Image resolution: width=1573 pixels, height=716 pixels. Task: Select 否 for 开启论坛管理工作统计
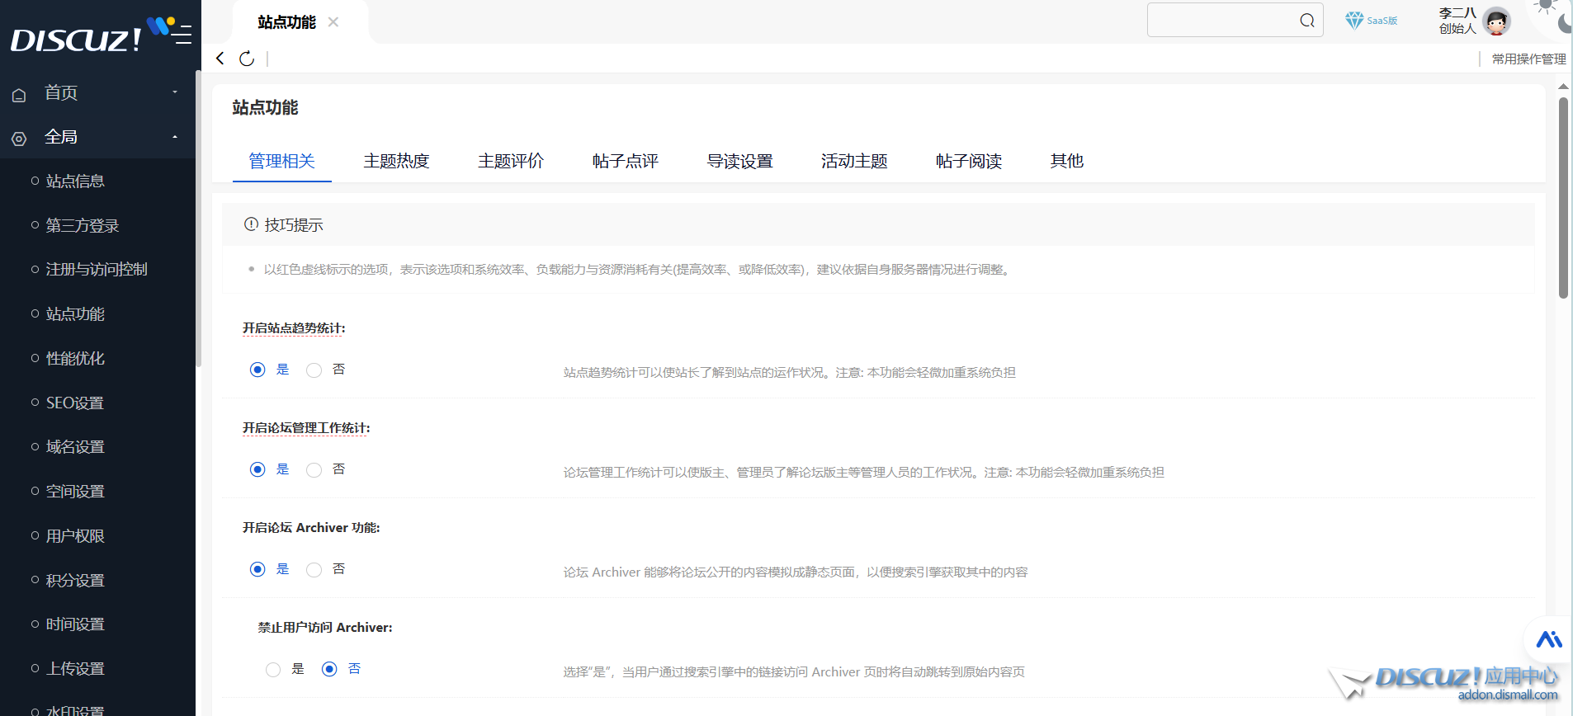coord(314,470)
